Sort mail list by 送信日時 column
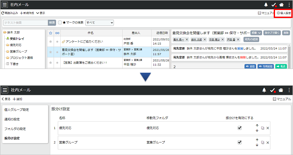This screenshot has width=293, height=155. pos(160,33)
